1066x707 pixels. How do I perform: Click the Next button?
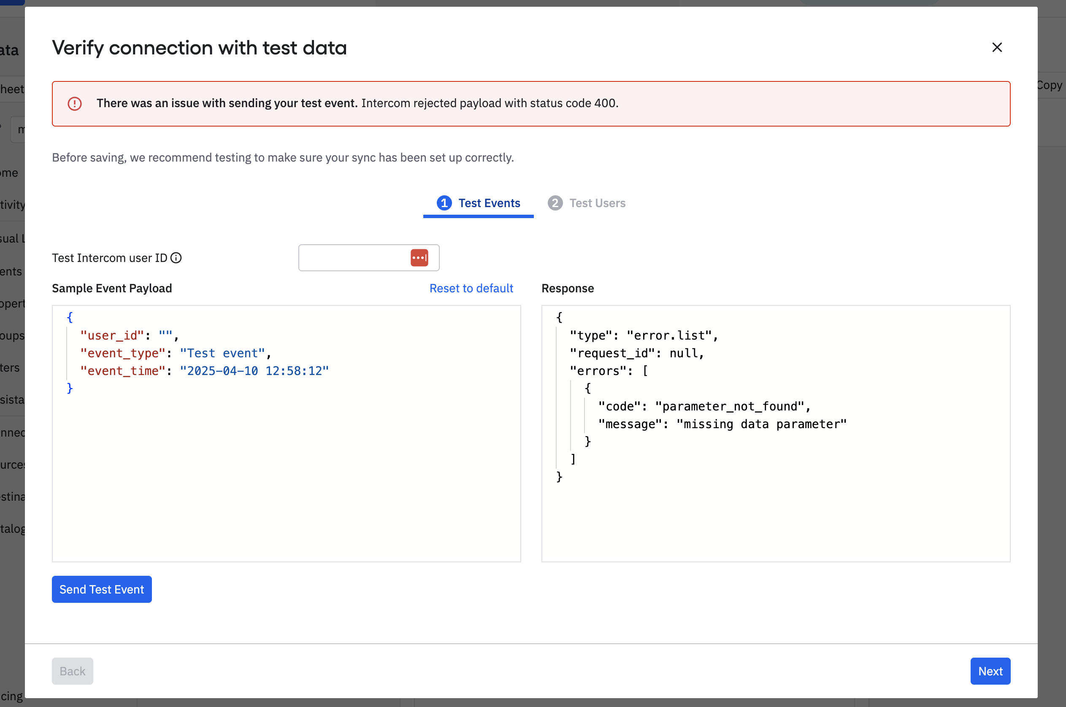[x=990, y=671]
